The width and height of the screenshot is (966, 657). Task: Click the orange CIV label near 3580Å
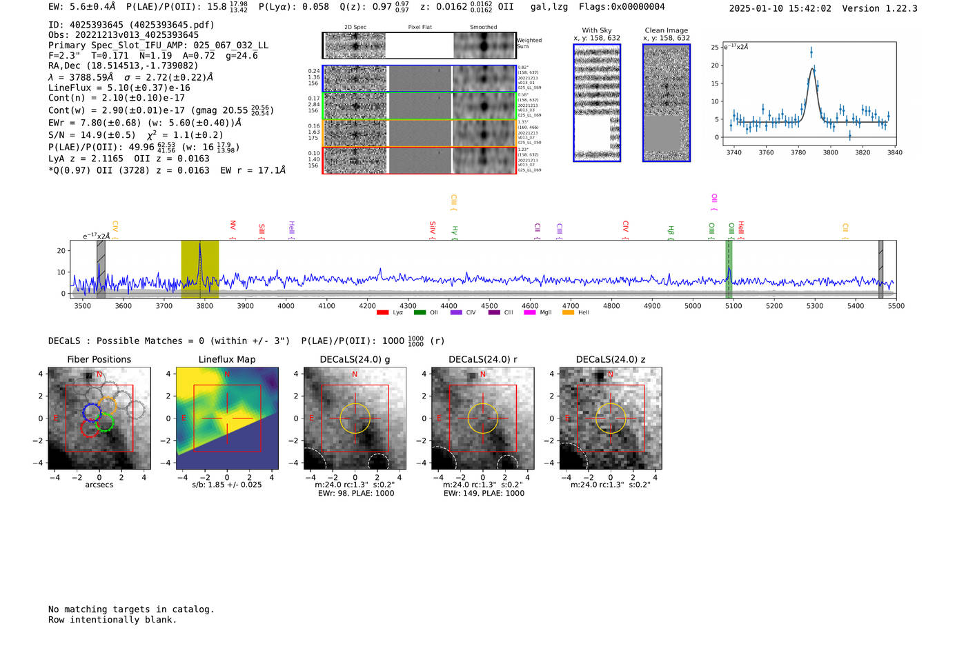(x=115, y=230)
